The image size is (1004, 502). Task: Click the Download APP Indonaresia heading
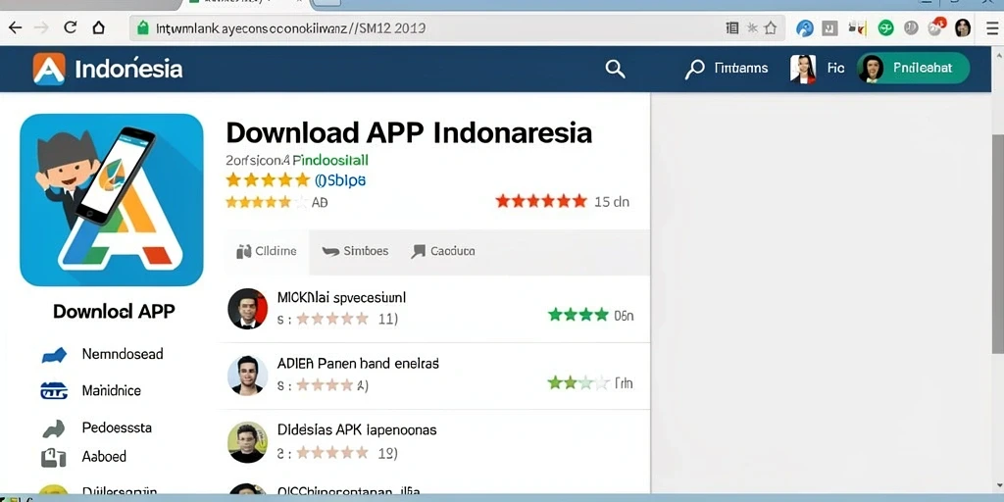tap(409, 132)
